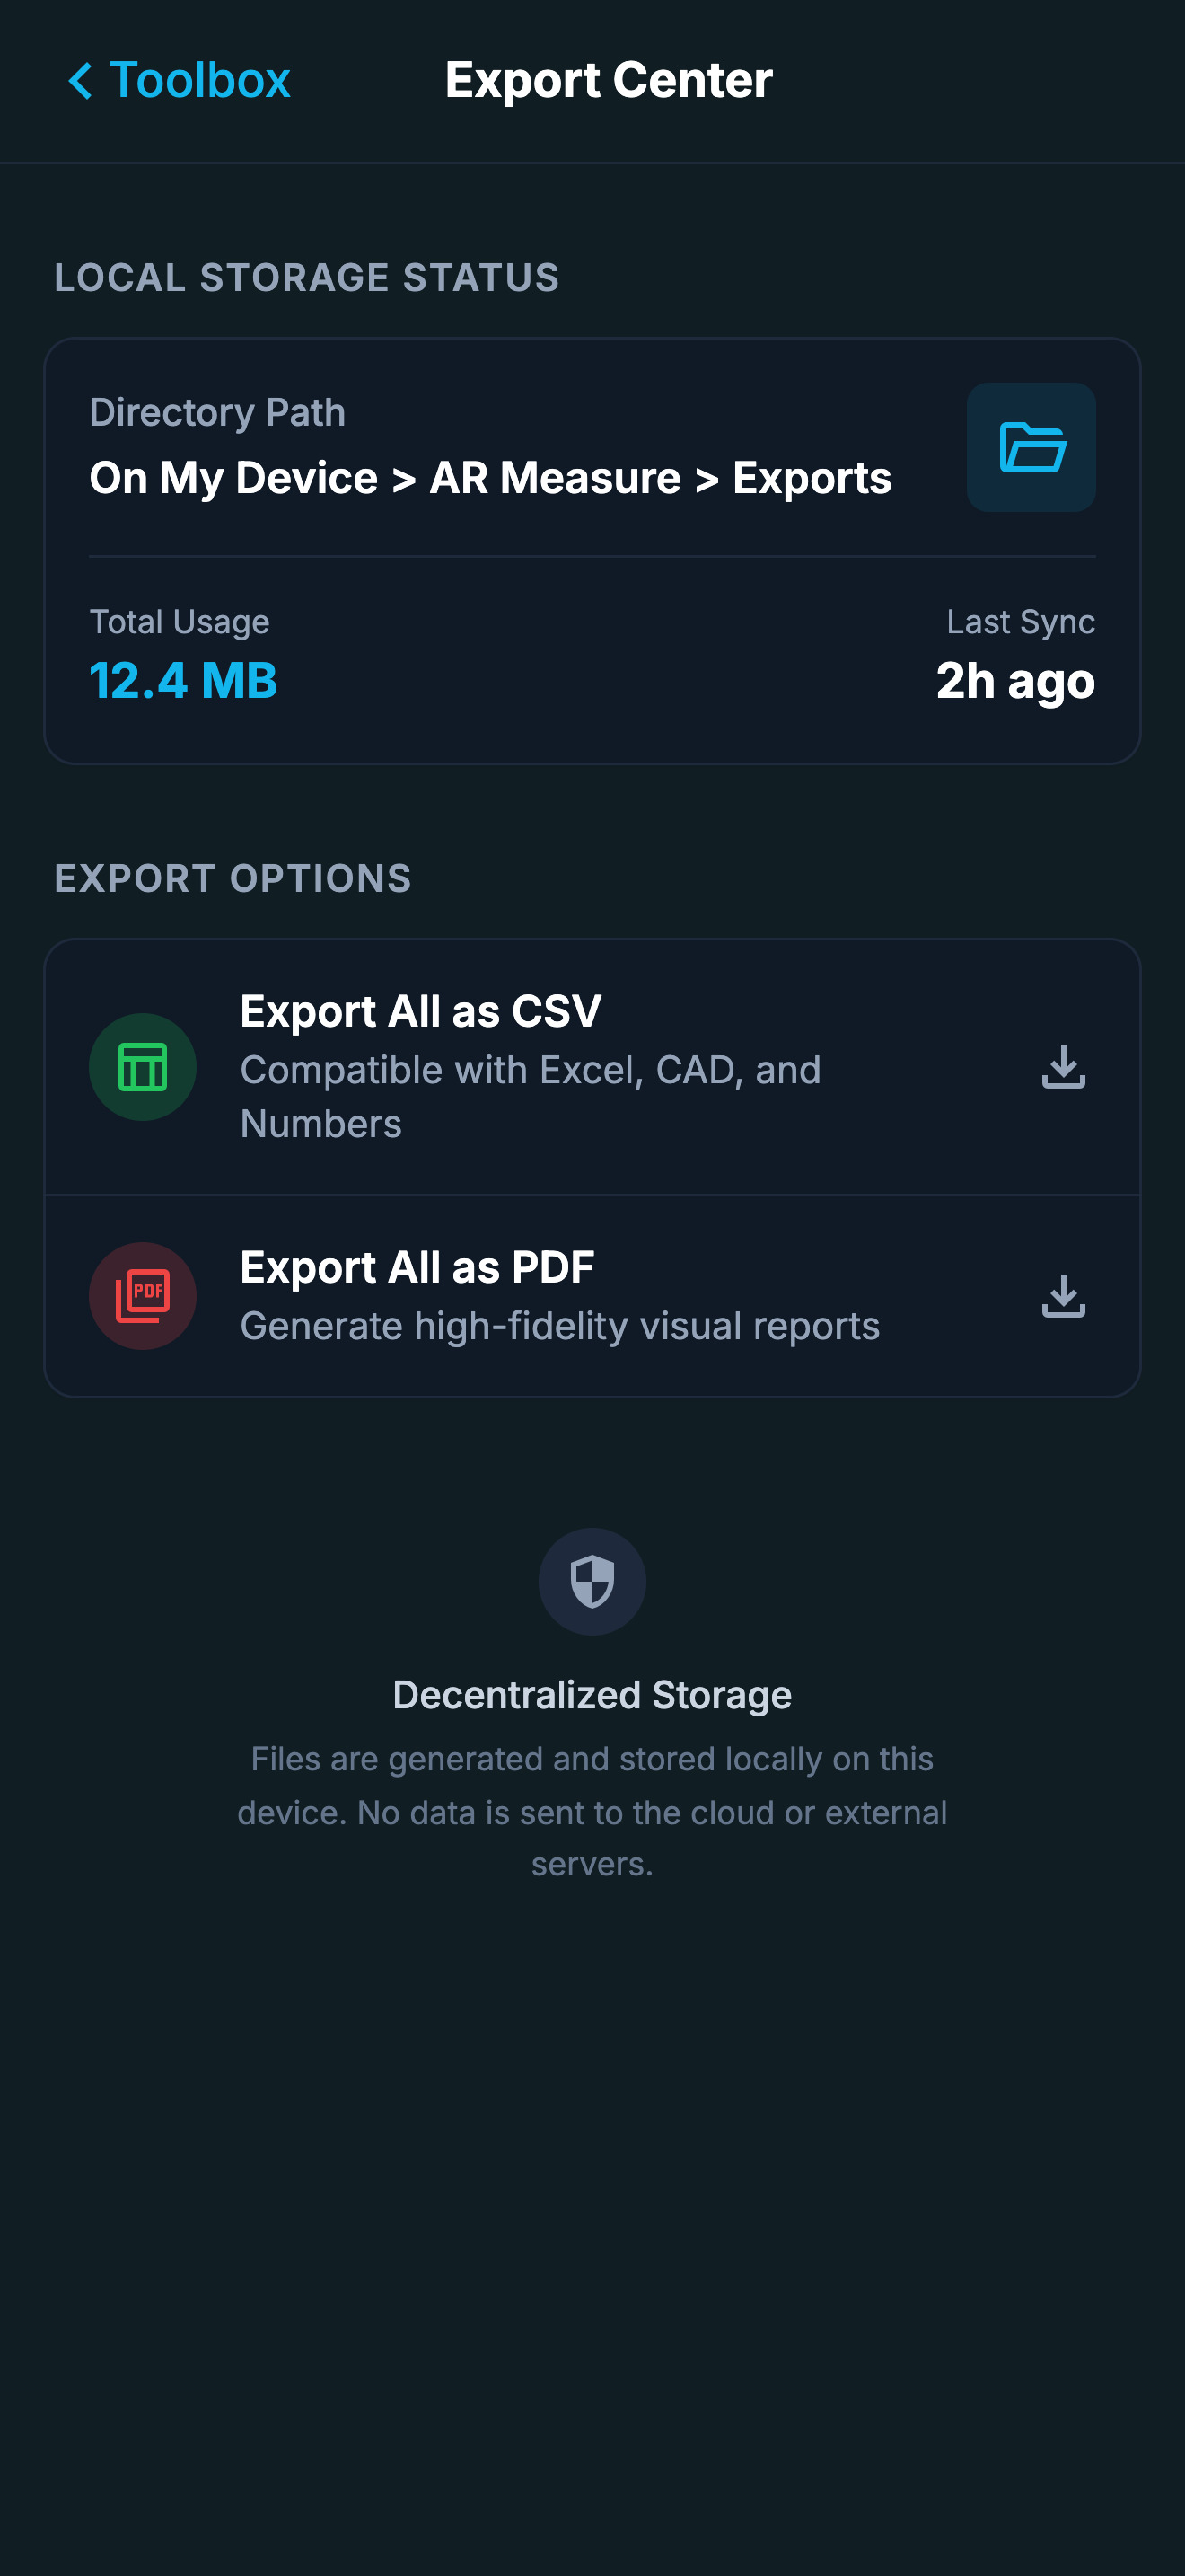Click the back chevron arrow
This screenshot has width=1185, height=2576.
click(80, 80)
